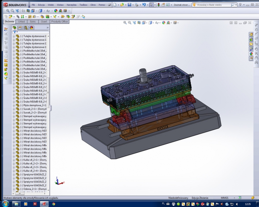Open the ConfigurationManager tab icon
This screenshot has width=259, height=207.
coord(26,28)
